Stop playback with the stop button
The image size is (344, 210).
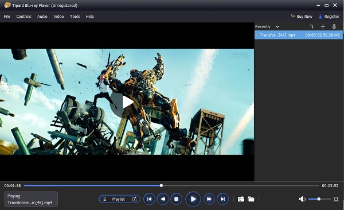[x=177, y=199]
